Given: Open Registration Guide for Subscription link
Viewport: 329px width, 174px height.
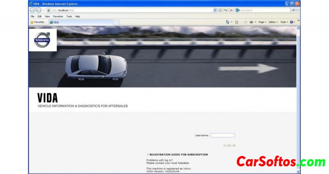Looking at the screenshot, I should pyautogui.click(x=178, y=155).
